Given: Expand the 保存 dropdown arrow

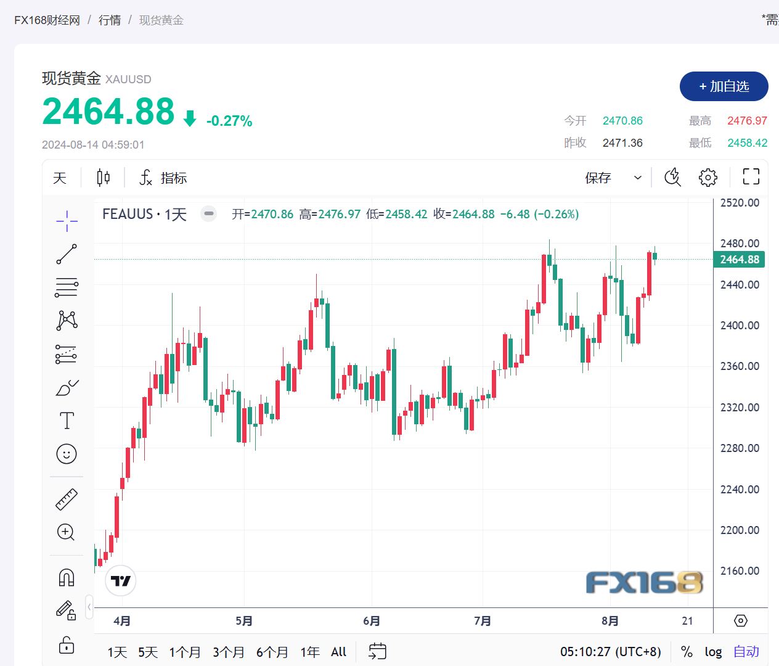Looking at the screenshot, I should point(638,178).
